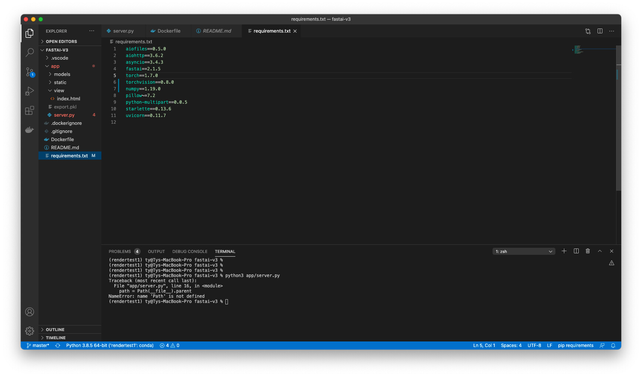Viewport: 642px width, 377px height.
Task: Open the Explorer view in activity bar
Action: point(30,33)
